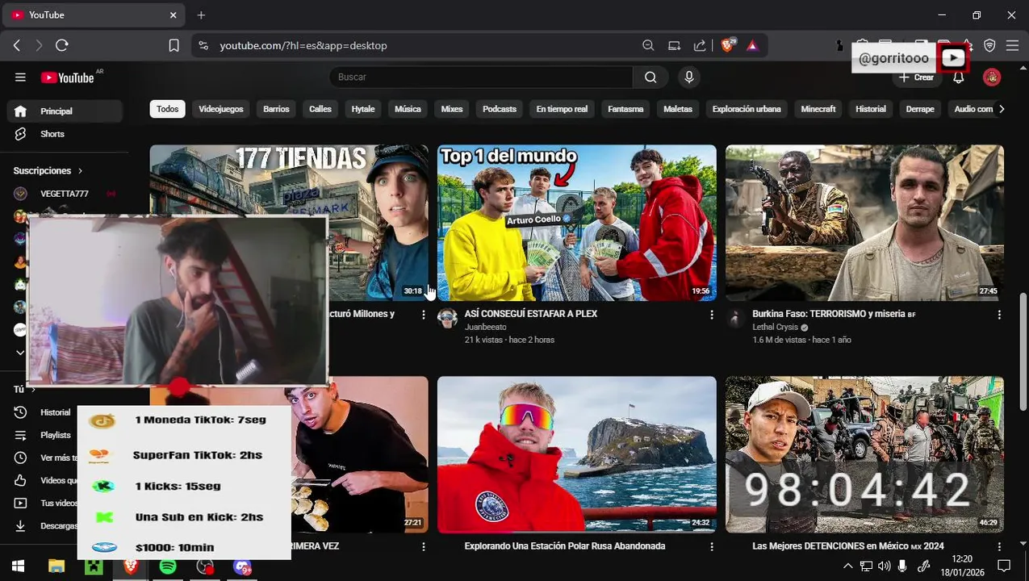This screenshot has height=581, width=1029.
Task: Click the browser back arrow
Action: coord(17,46)
